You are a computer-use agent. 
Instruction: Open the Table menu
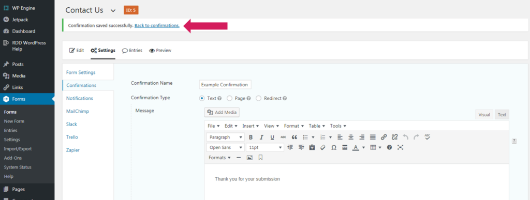[x=317, y=126]
